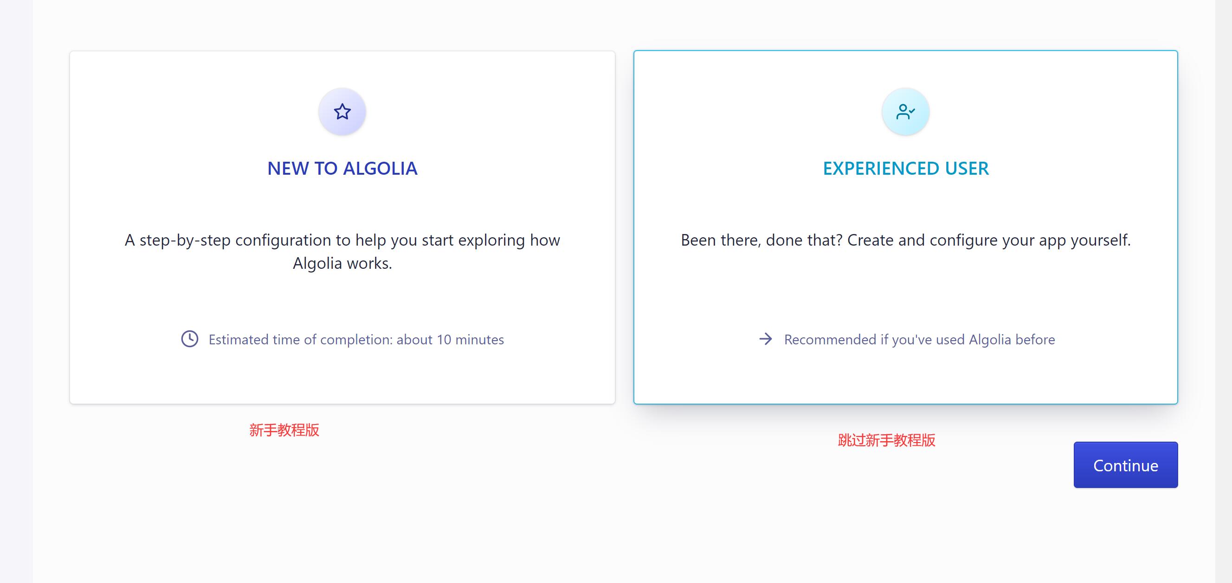Click the right-edge vertical scrollbar strip
Screen dimensions: 1232x583
[1223, 291]
